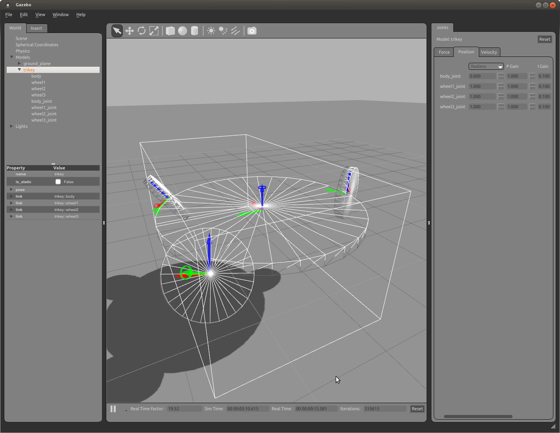Activate the scale mode tool
The image size is (560, 433).
[154, 31]
